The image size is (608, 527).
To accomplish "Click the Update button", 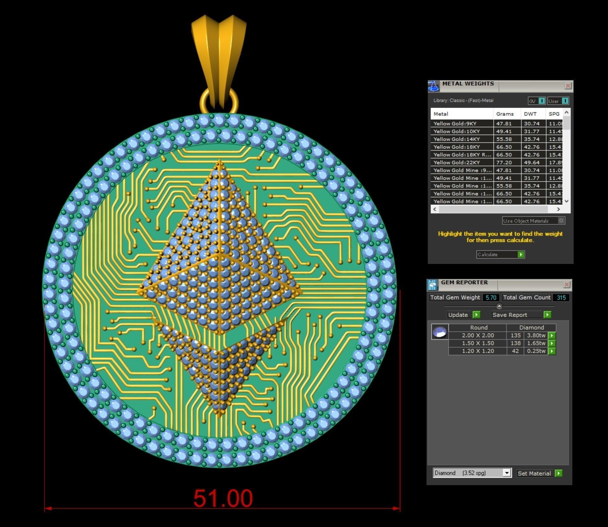I will coord(460,315).
